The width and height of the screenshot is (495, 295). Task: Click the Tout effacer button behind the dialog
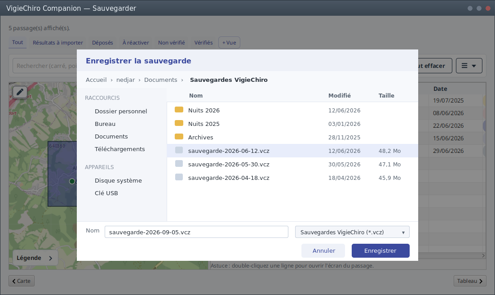click(x=434, y=66)
